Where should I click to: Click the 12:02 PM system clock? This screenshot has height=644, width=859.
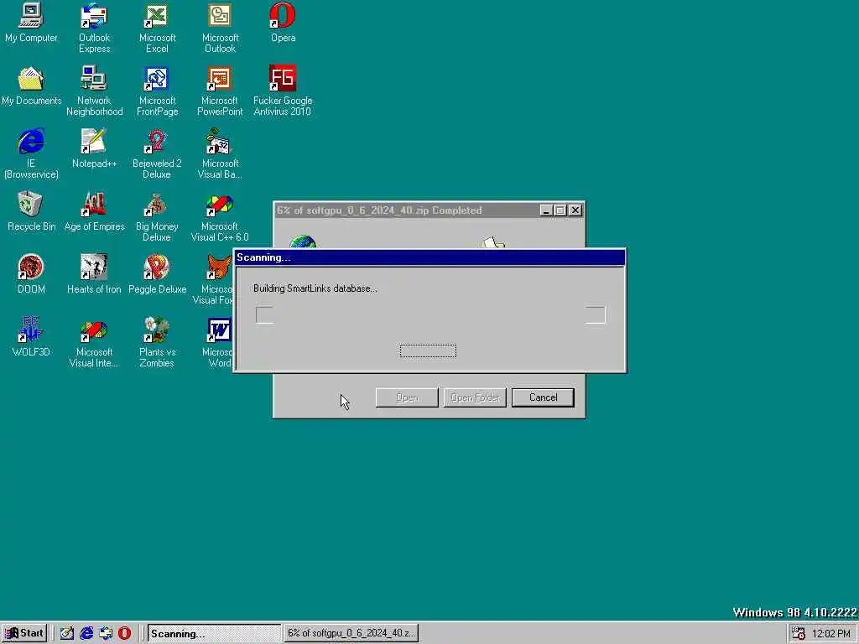(831, 634)
